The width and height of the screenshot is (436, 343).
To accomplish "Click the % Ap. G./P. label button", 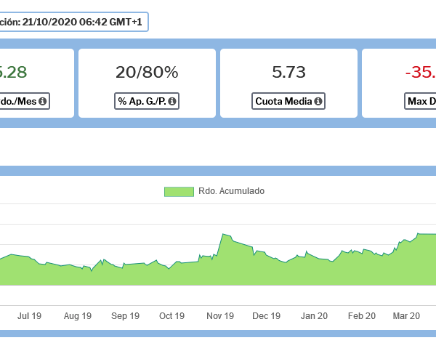I will tap(147, 101).
